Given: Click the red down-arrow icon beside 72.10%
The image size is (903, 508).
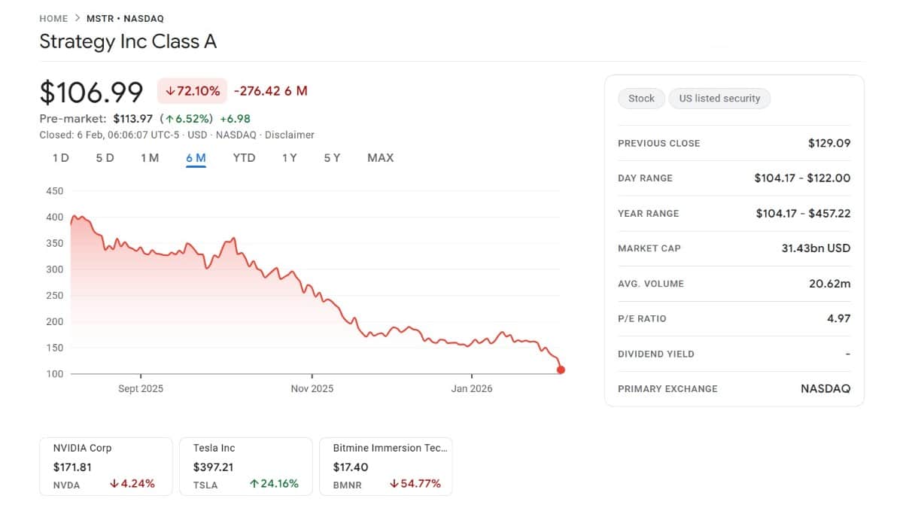Looking at the screenshot, I should [170, 90].
